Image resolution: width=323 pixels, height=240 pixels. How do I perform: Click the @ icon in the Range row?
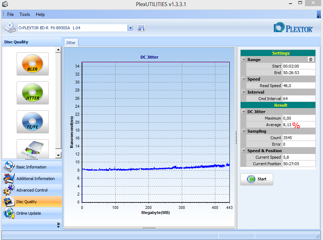tap(311, 60)
